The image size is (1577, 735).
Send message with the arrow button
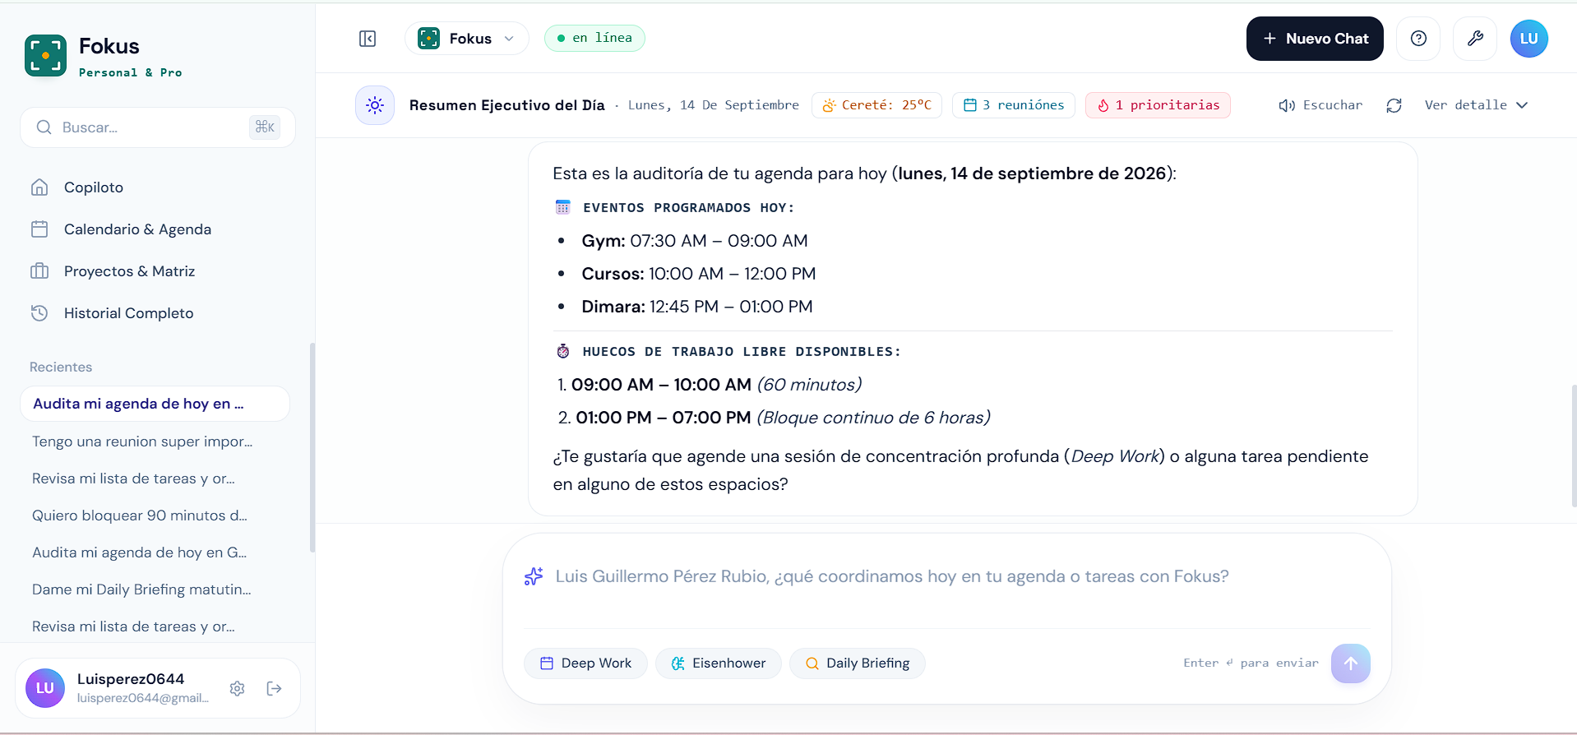[1351, 663]
